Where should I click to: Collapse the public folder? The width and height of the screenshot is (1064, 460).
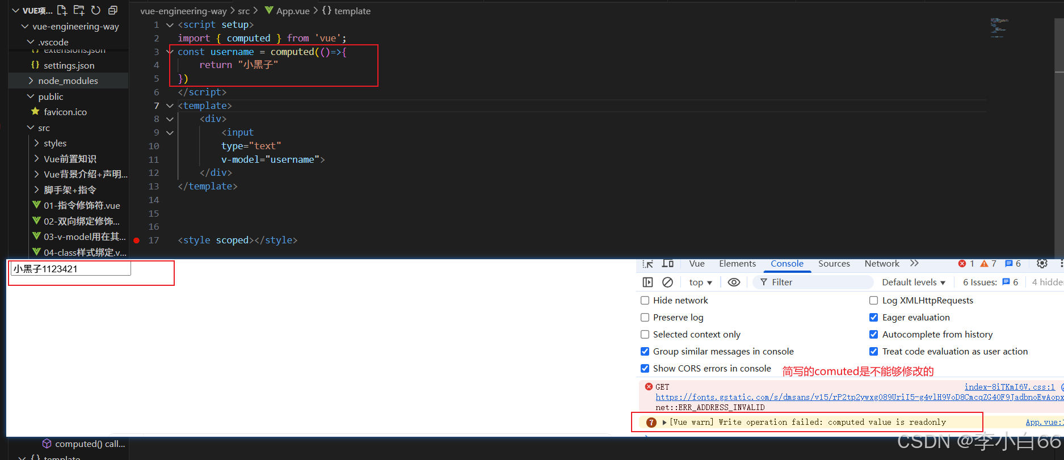(31, 96)
